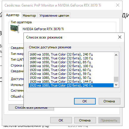Click the Применить button
The image size is (129, 129).
point(109,120)
